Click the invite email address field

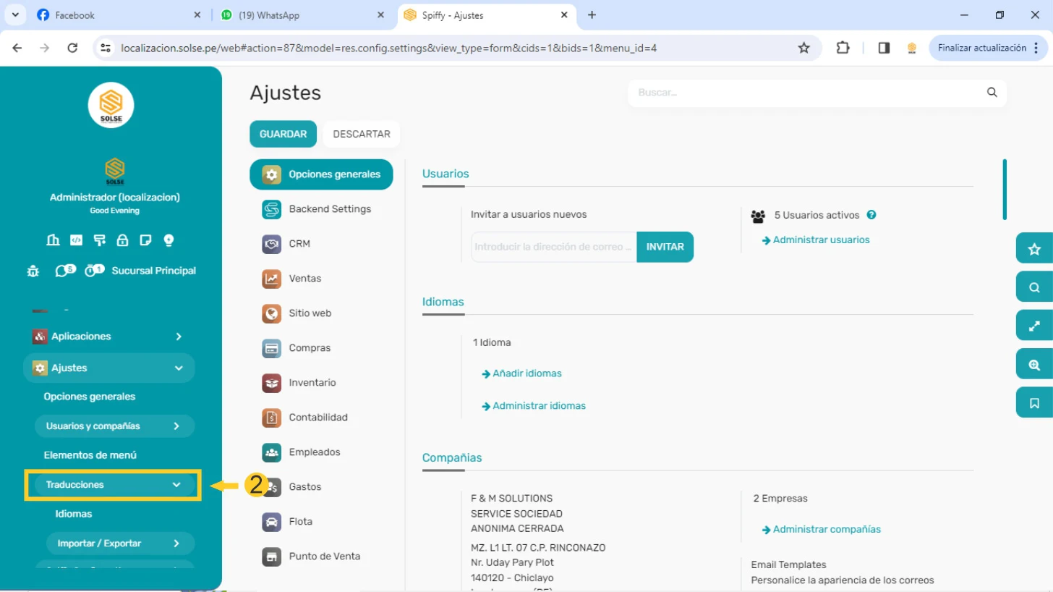[x=553, y=247]
